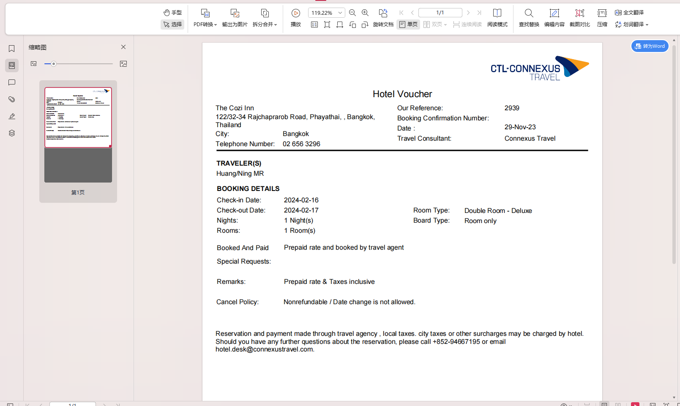Expand the zoom percentage dropdown
680x406 pixels.
coord(340,13)
